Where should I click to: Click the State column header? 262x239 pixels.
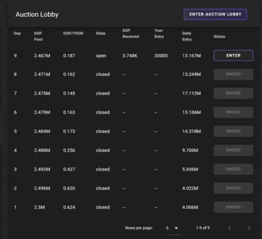click(101, 33)
